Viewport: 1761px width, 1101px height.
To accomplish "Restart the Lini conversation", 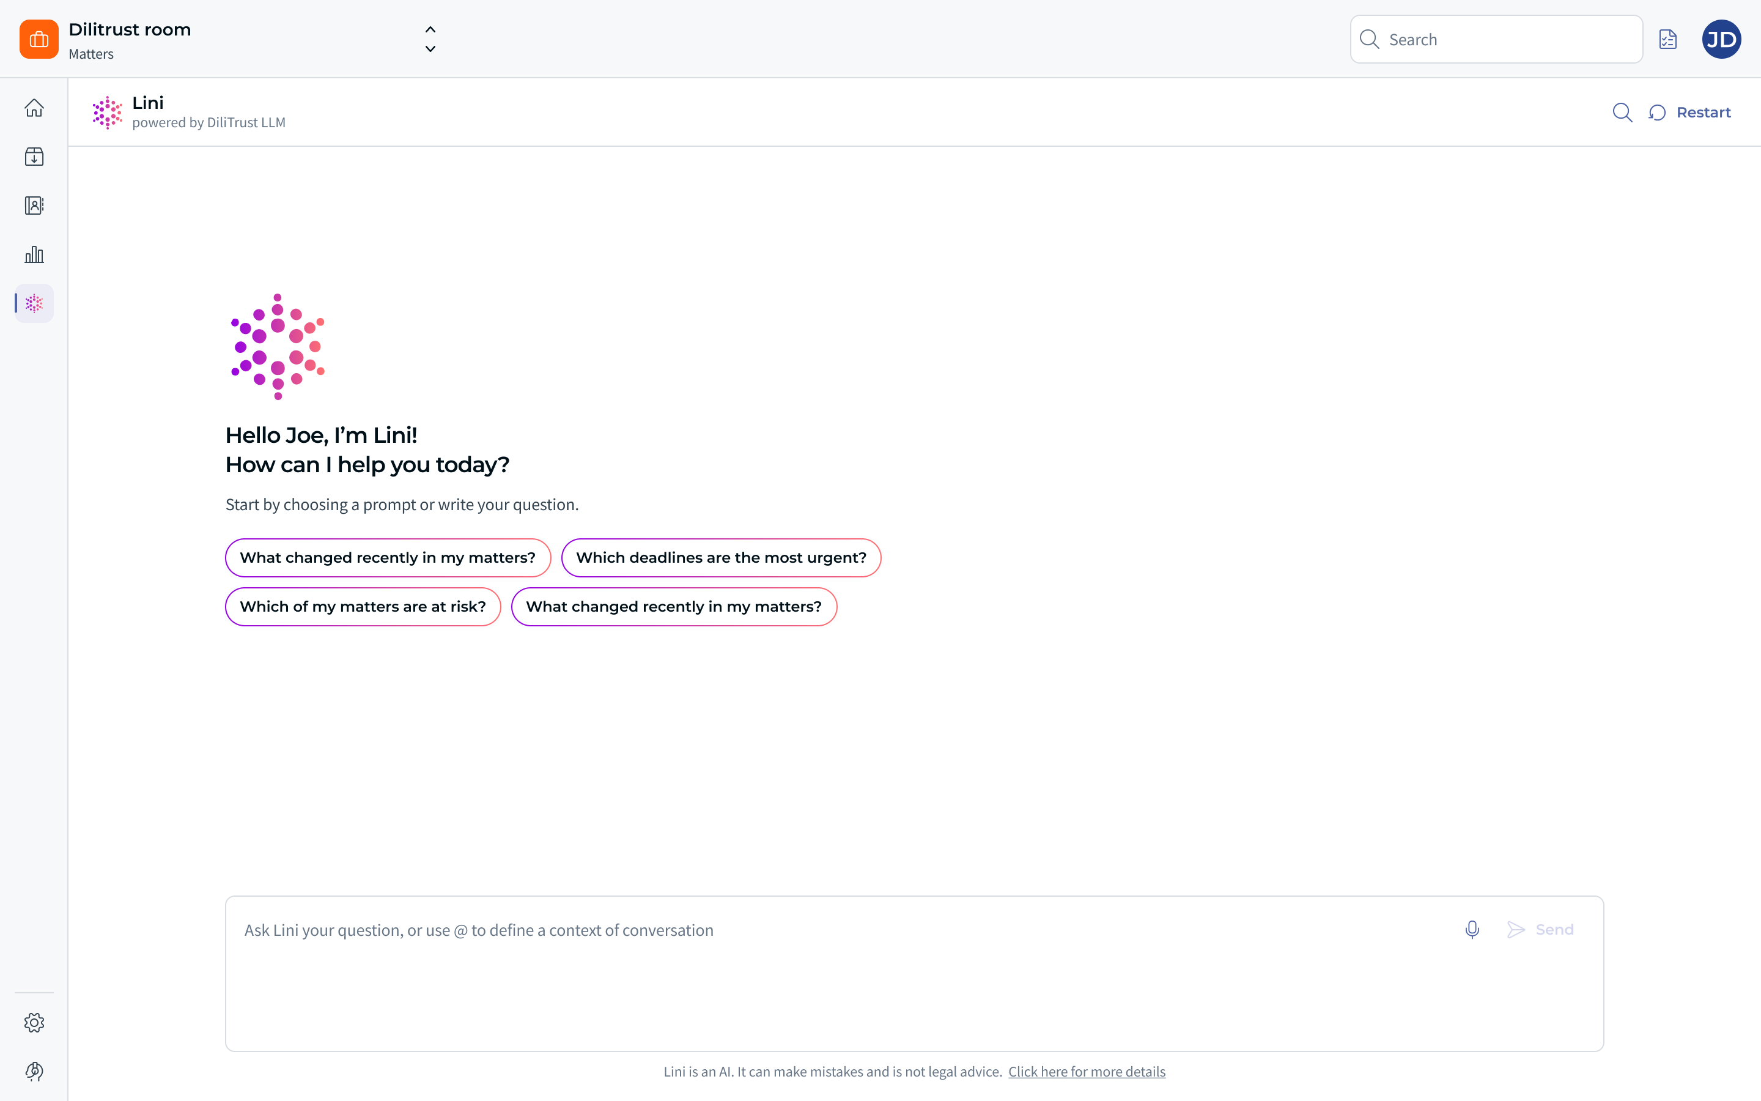I will click(x=1689, y=112).
